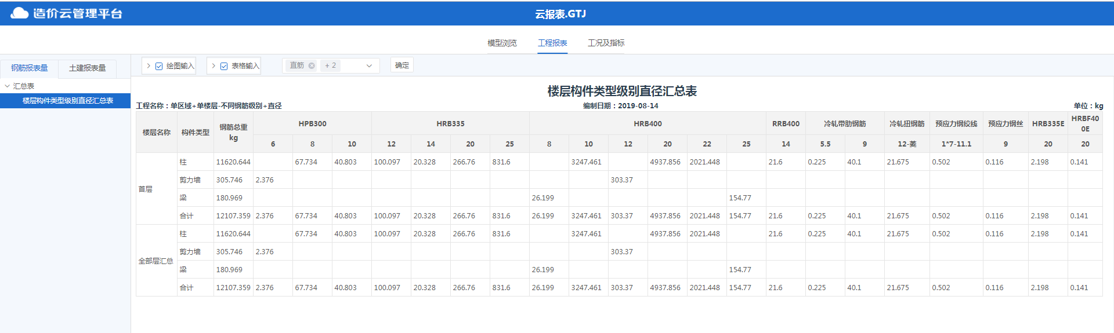This screenshot has height=333, width=1114.
Task: Remove the 直筋 tag with its x icon
Action: [x=312, y=65]
